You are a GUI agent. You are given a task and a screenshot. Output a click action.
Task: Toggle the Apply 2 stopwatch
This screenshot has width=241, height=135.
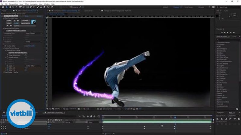point(7,66)
